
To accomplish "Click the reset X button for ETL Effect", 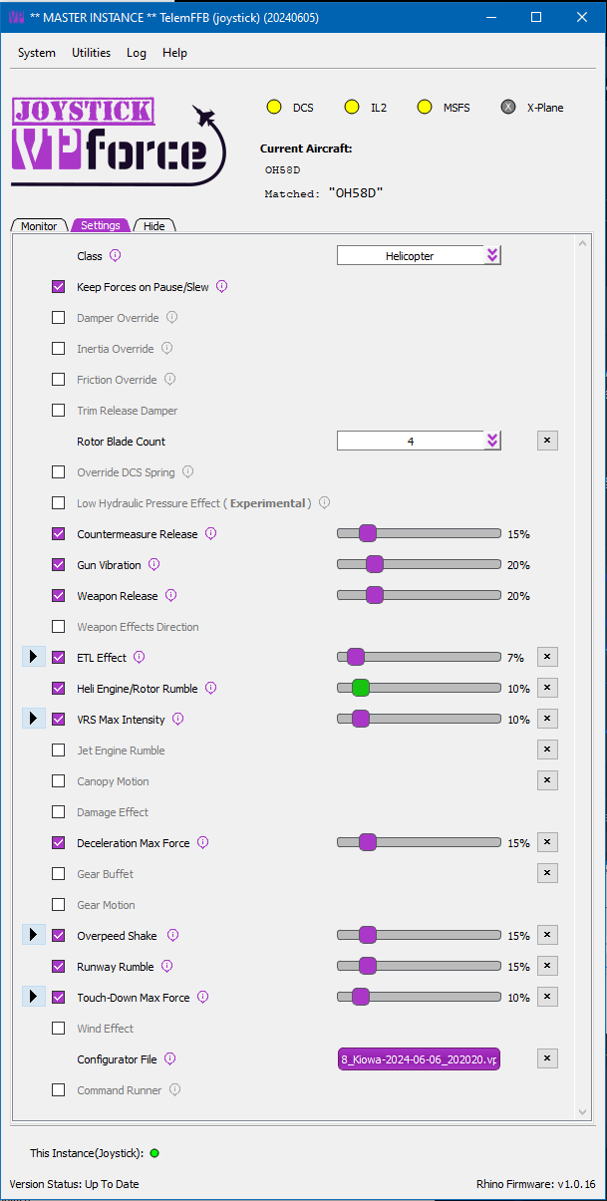I will coord(547,657).
